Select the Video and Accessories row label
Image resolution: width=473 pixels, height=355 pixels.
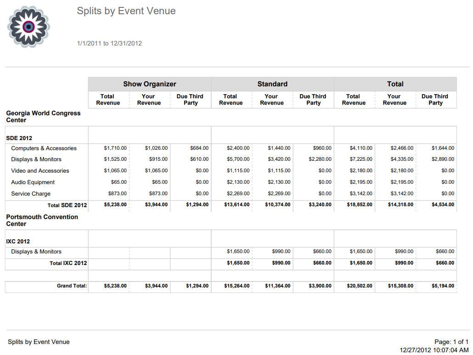[x=39, y=170]
